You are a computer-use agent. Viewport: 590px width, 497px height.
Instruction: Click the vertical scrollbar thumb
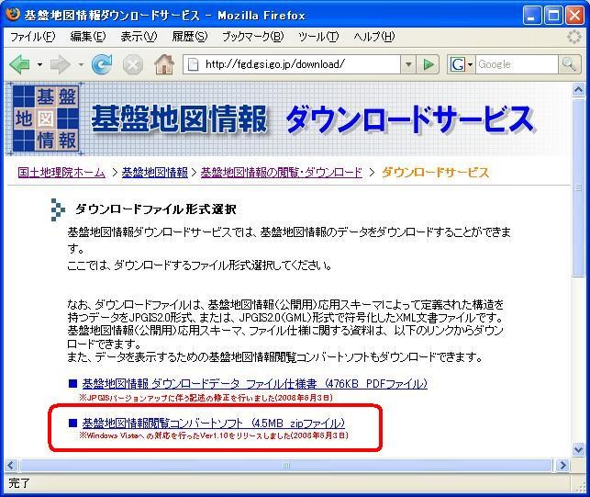(x=578, y=187)
